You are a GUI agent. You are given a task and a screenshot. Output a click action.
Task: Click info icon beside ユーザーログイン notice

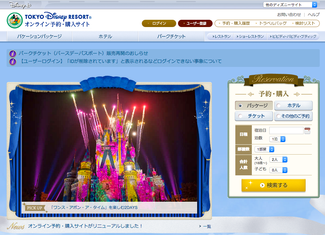pyautogui.click(x=13, y=62)
